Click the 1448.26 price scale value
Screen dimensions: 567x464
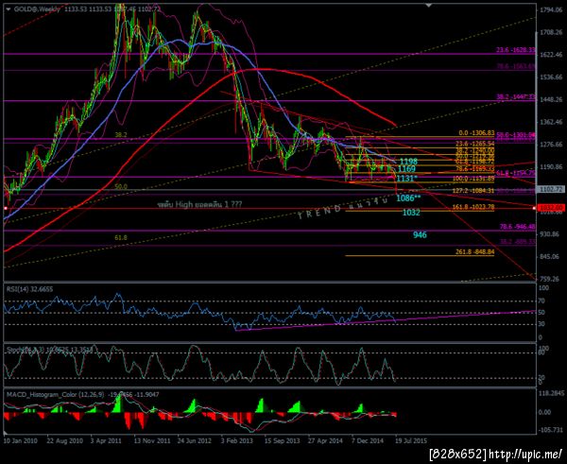point(551,100)
